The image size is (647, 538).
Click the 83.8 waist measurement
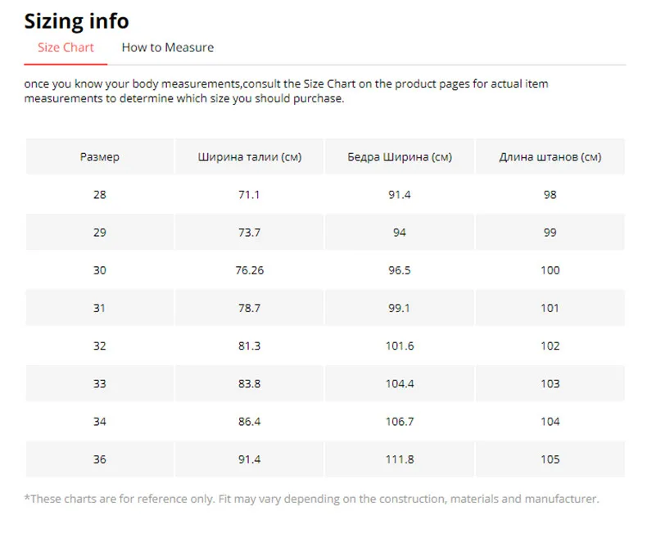tap(249, 383)
